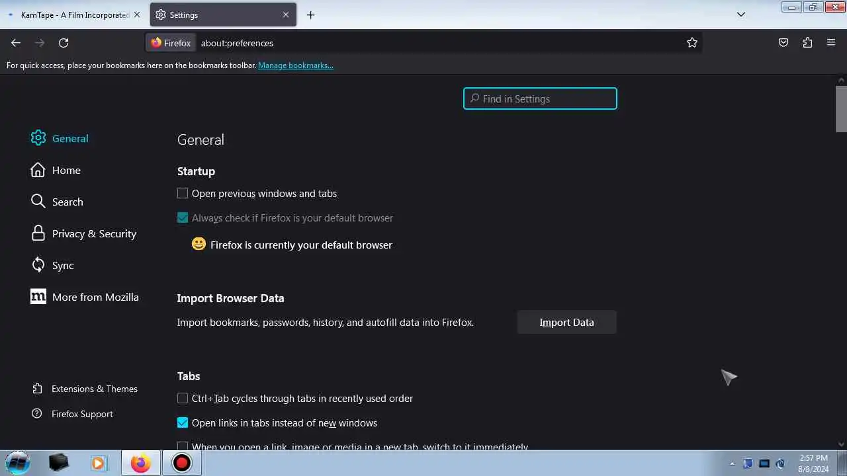Viewport: 847px width, 476px height.
Task: Click the house icon beside Home
Action: tap(38, 170)
